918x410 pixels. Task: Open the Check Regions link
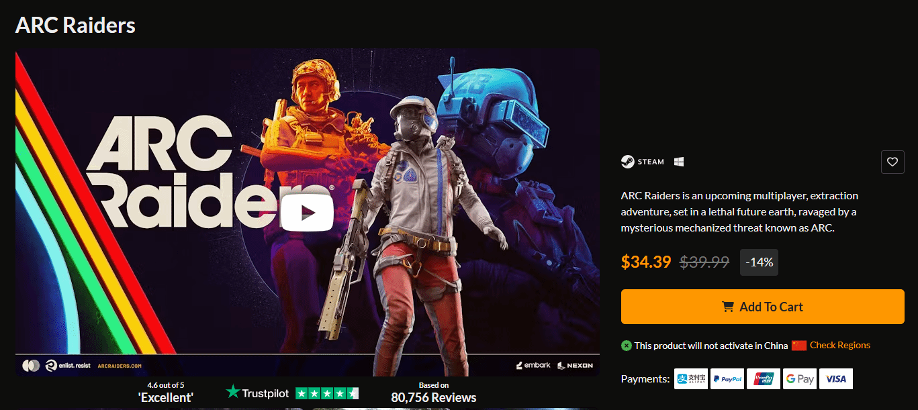(x=840, y=345)
